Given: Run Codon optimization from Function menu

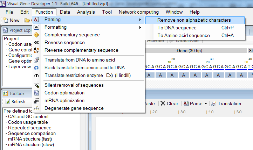Looking at the screenshot, I should (64, 93).
